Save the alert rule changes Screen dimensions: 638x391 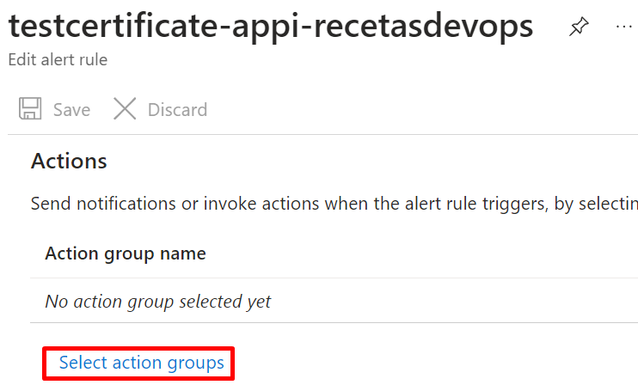point(54,109)
